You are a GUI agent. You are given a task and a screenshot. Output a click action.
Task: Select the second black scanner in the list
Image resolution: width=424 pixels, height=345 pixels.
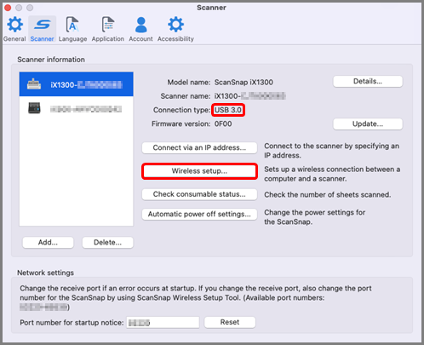(77, 109)
